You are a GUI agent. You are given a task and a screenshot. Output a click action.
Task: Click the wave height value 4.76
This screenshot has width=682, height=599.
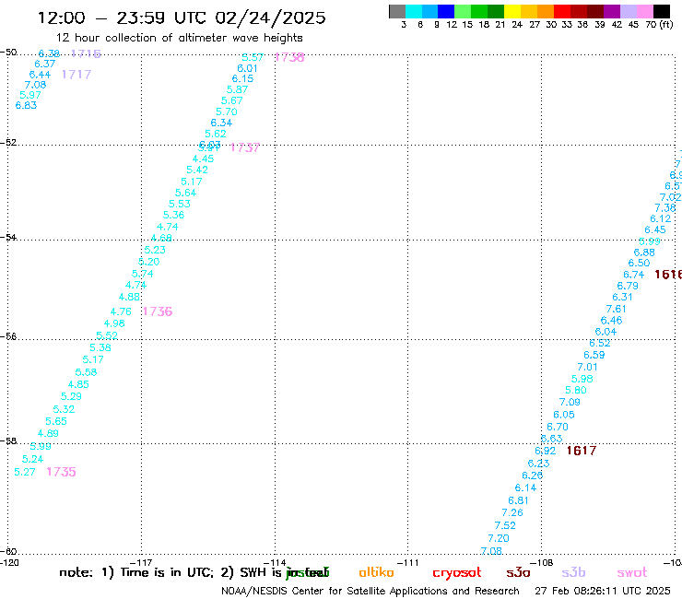(x=121, y=311)
